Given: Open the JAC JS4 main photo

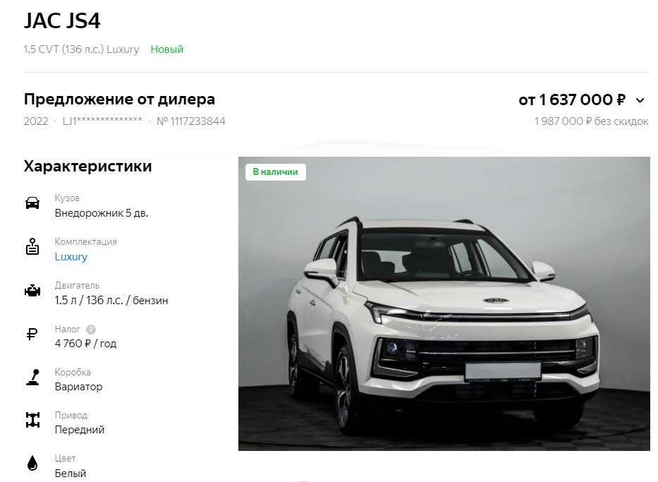Looking at the screenshot, I should click(444, 303).
